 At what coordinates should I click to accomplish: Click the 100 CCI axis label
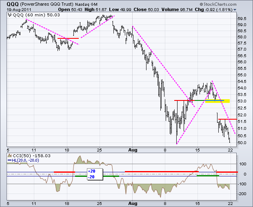point(243,164)
